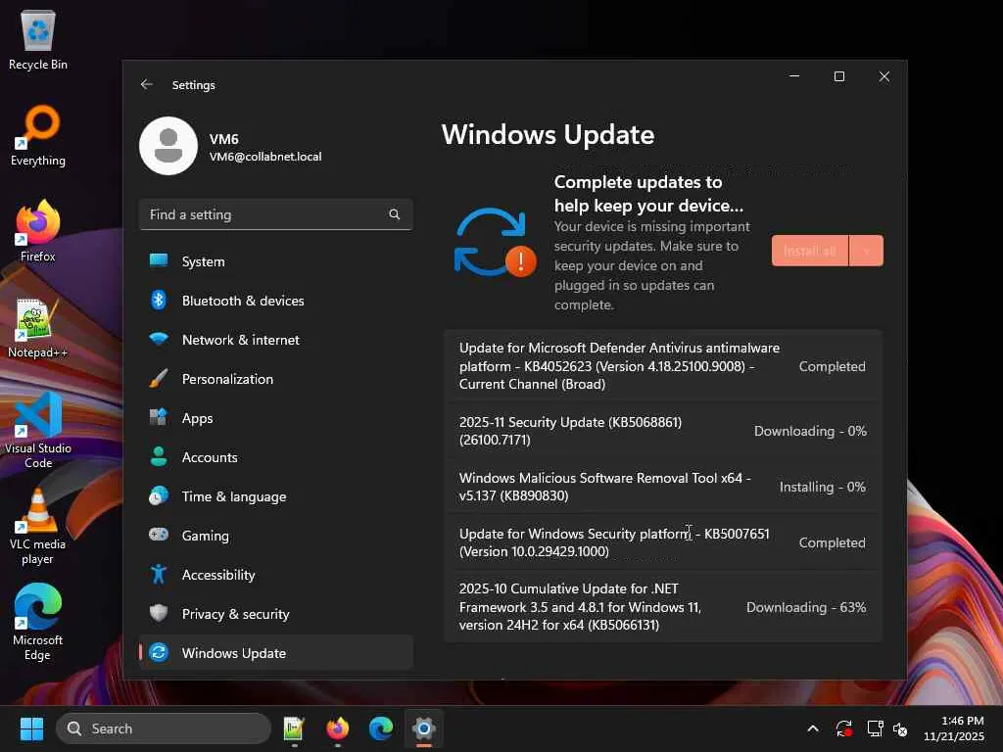Select Personalization category
Viewport: 1003px width, 752px height.
(275, 379)
